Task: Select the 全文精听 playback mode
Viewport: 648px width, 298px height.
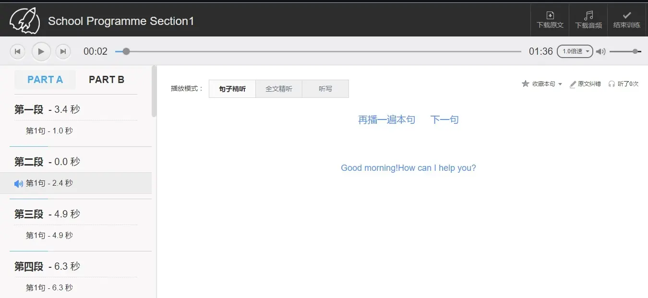Action: pyautogui.click(x=279, y=89)
